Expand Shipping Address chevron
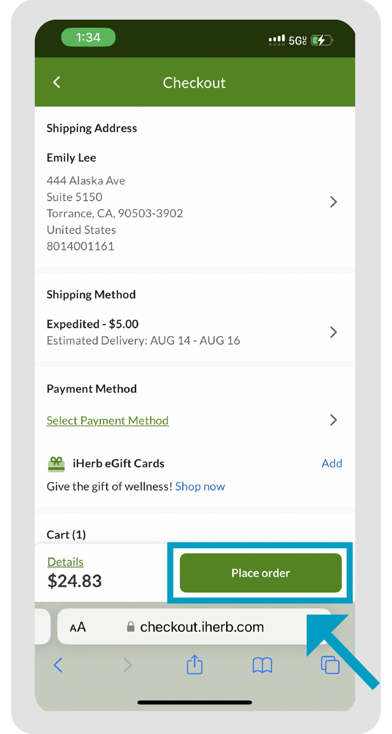 (333, 202)
